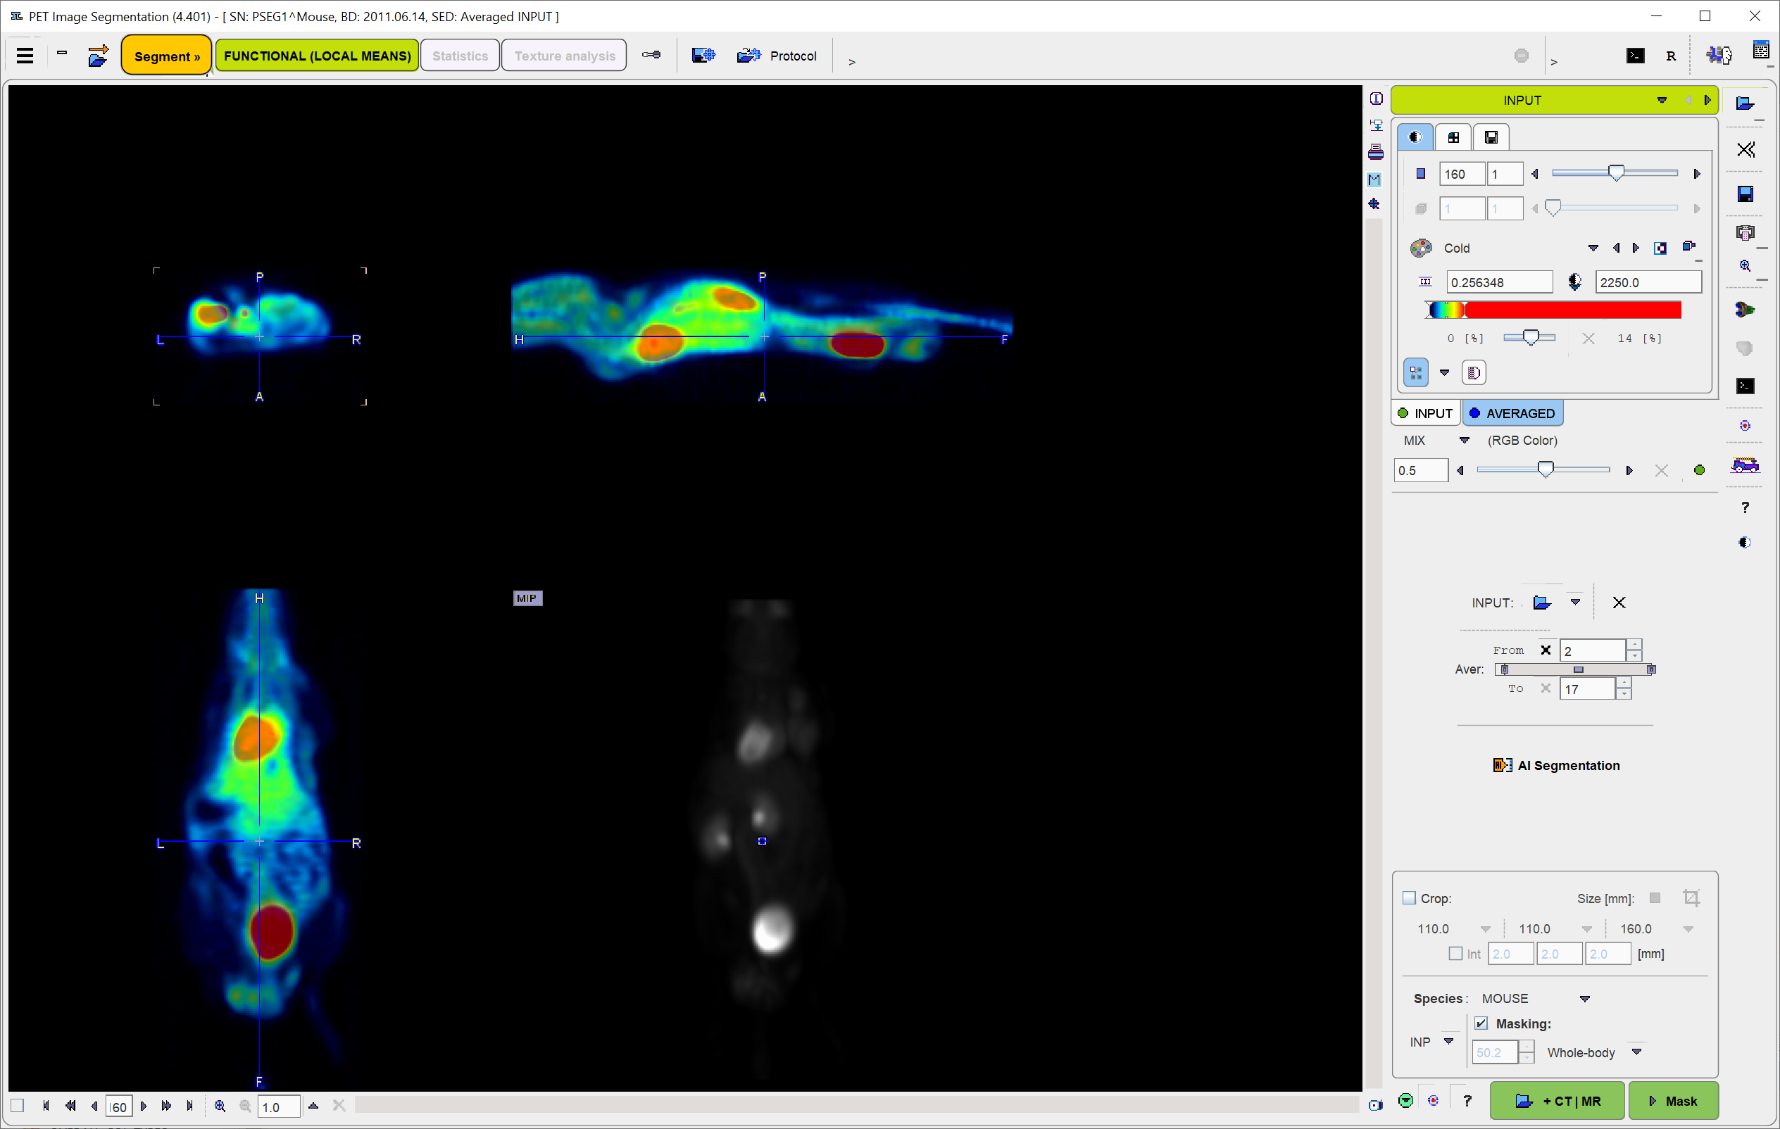Click the color table threshold bar
The height and width of the screenshot is (1129, 1780).
(x=1553, y=310)
